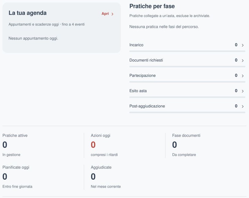Expand the Partecipazione phase chevron

tap(243, 76)
